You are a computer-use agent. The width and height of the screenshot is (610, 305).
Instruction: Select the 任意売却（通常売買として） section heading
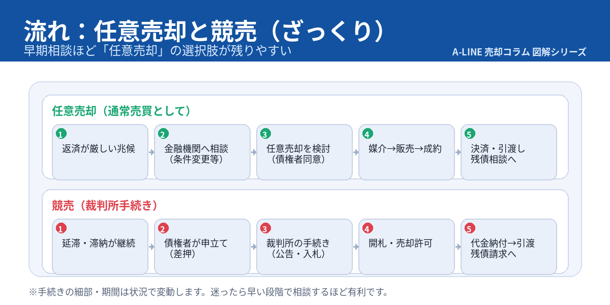[x=122, y=111]
